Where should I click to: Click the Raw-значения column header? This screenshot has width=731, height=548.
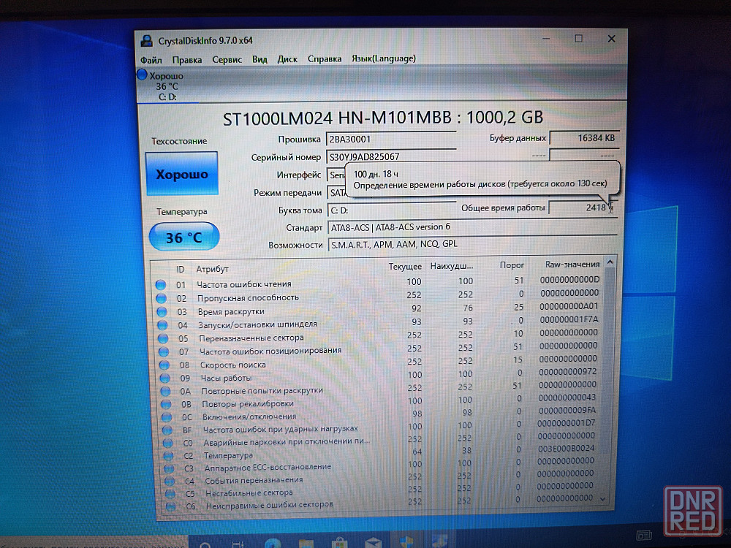click(572, 265)
